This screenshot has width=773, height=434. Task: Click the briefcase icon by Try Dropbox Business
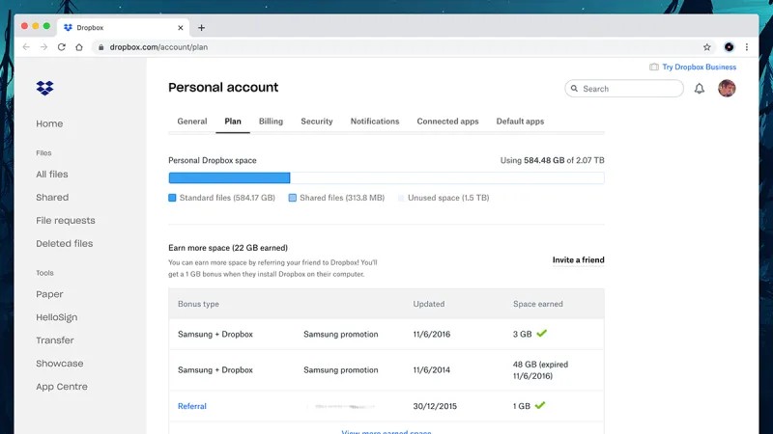[654, 67]
